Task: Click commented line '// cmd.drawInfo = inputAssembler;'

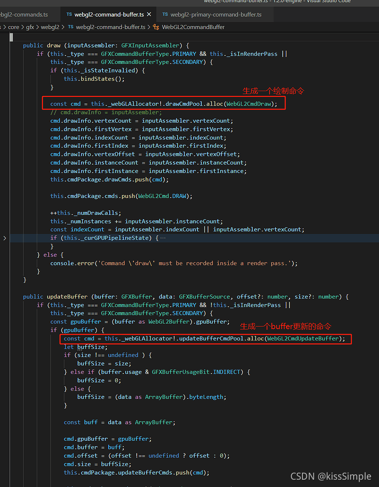Action: [x=106, y=112]
